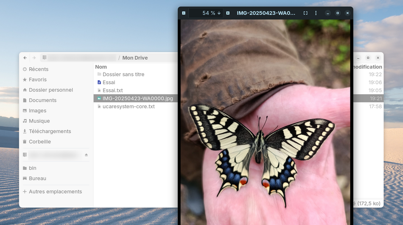403x225 pixels.
Task: Open the image viewer's three-dots menu
Action: 316,13
